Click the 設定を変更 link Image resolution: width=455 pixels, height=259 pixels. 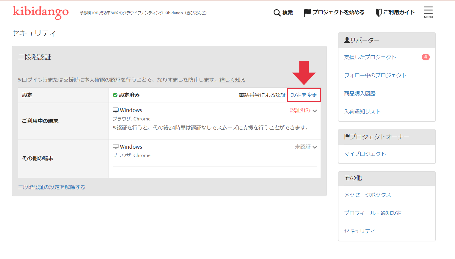coord(304,95)
